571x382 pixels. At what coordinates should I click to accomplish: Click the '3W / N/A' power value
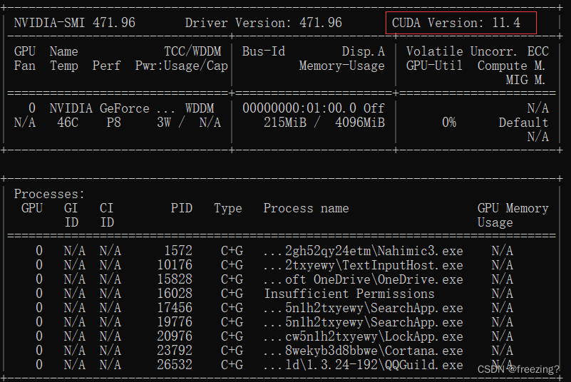pyautogui.click(x=189, y=123)
